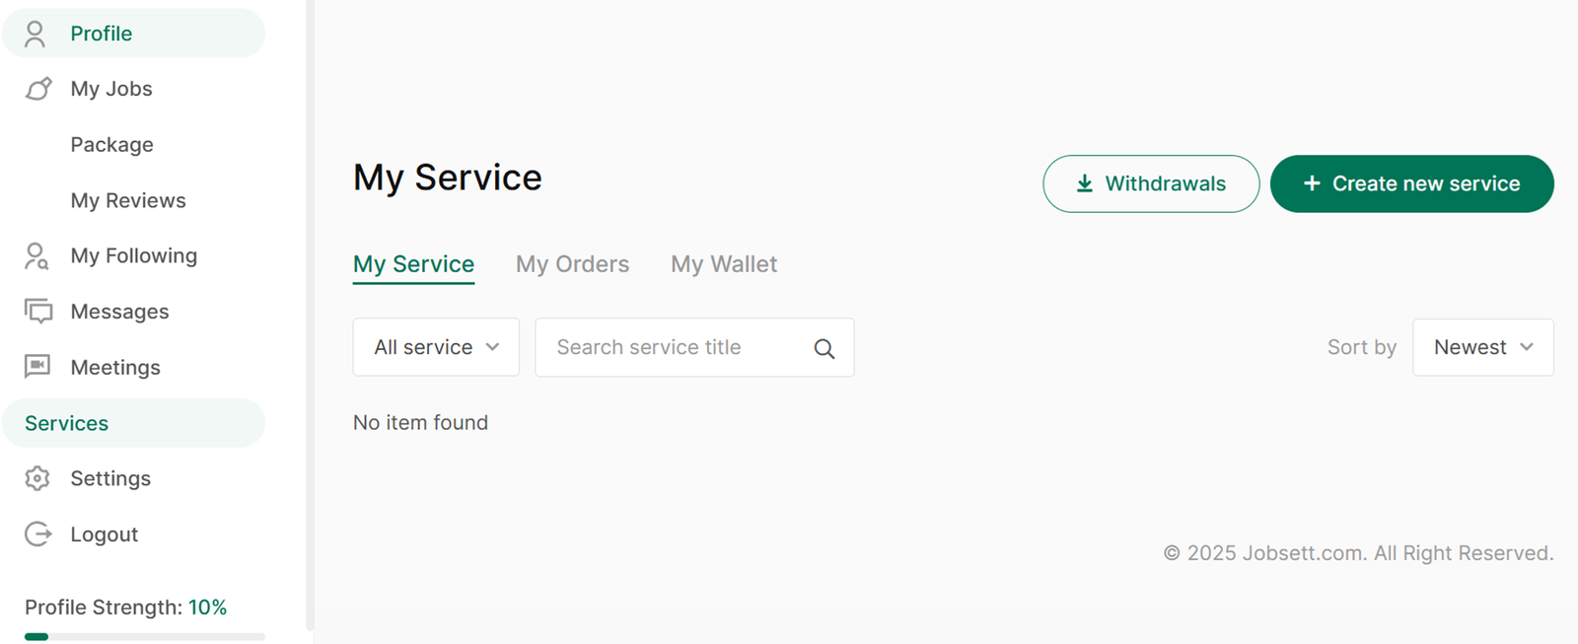Open My Reviews in the sidebar
Viewport: 1578px width, 644px height.
pos(128,200)
